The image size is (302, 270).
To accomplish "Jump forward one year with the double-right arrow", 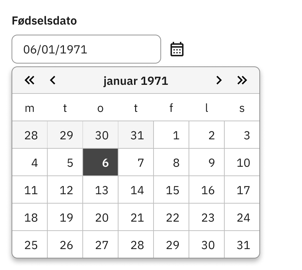I will pyautogui.click(x=242, y=80).
